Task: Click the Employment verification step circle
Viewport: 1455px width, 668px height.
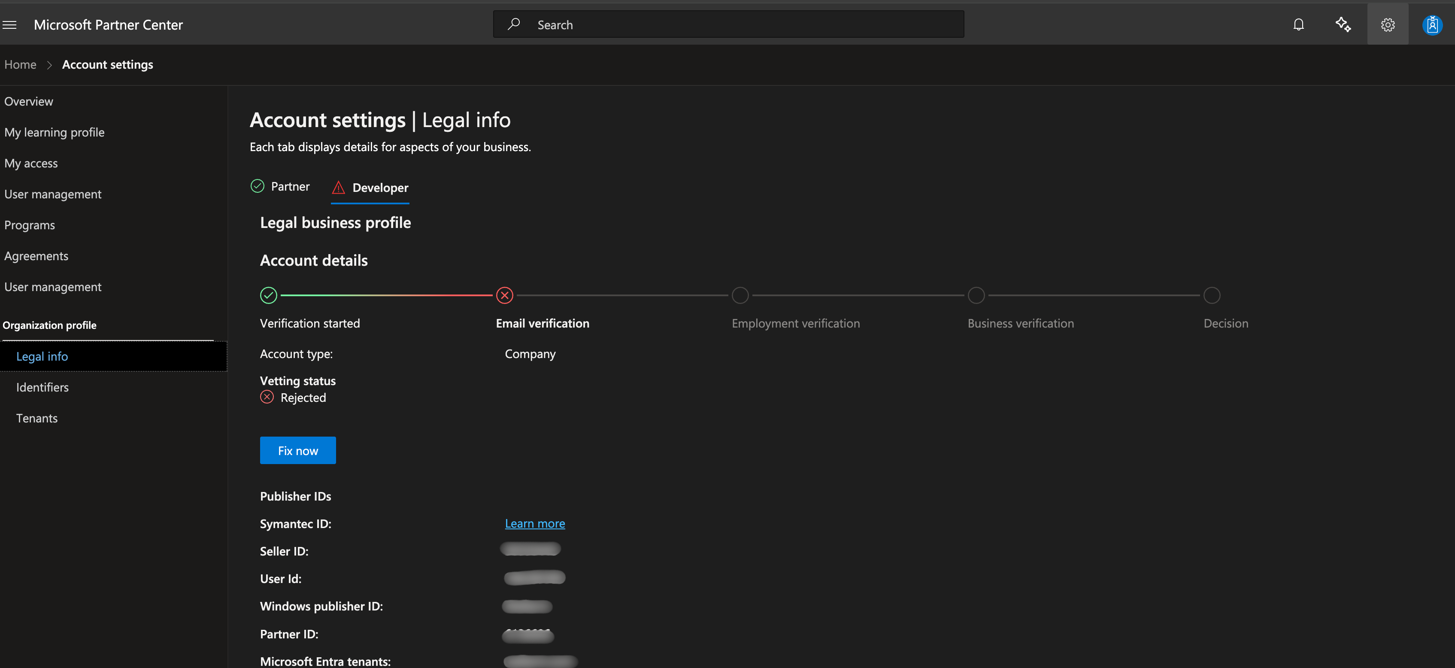Action: [740, 295]
